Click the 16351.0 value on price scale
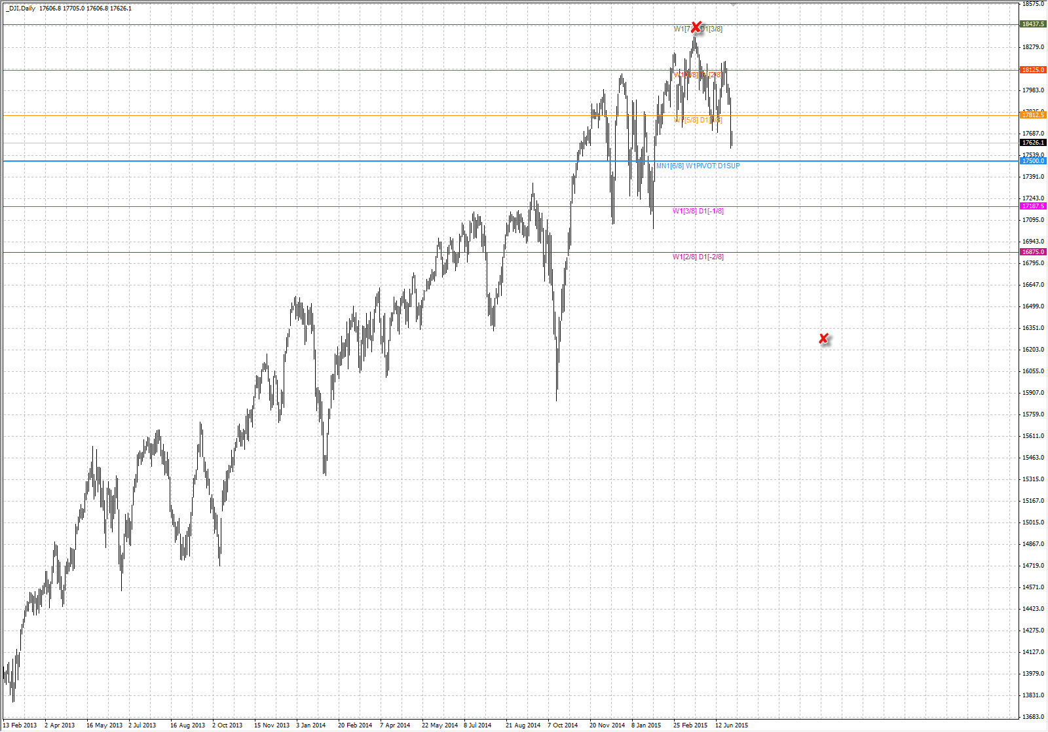1048x732 pixels. pyautogui.click(x=1033, y=328)
